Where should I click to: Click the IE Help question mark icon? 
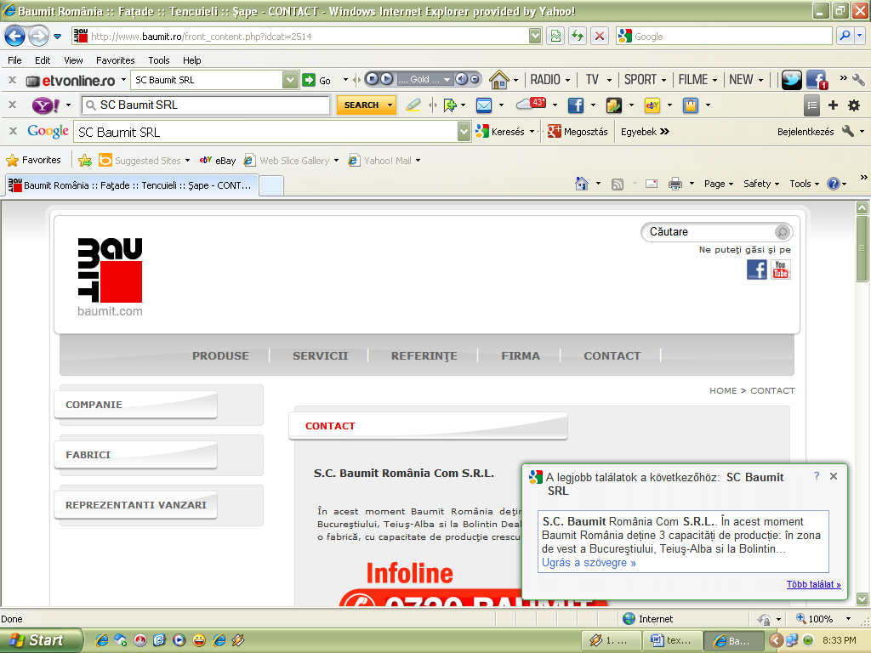coord(834,184)
